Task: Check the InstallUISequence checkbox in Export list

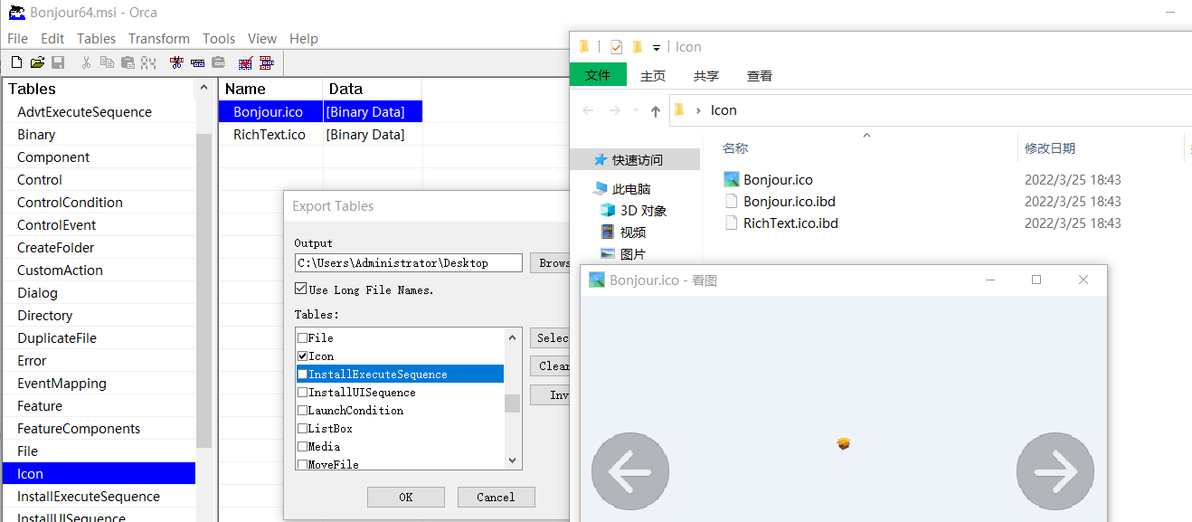Action: [302, 392]
